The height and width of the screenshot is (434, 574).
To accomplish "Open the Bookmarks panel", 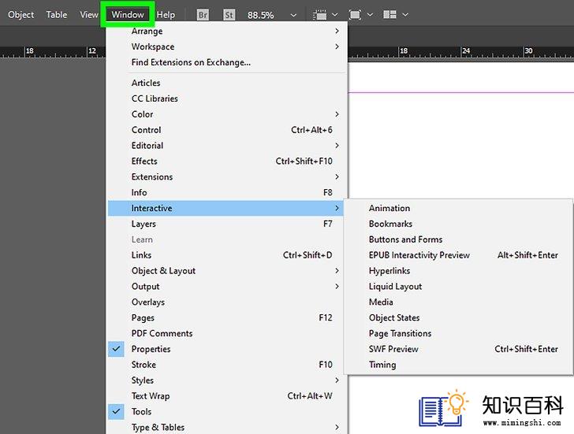I will [458, 224].
